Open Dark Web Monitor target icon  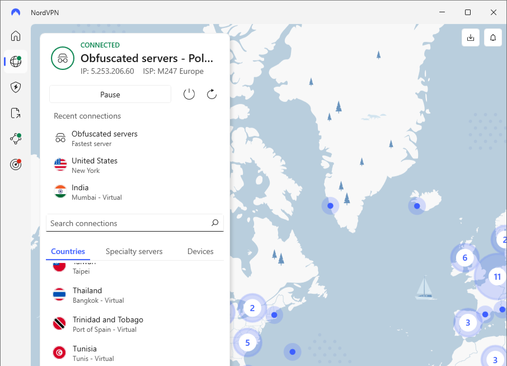tap(16, 165)
